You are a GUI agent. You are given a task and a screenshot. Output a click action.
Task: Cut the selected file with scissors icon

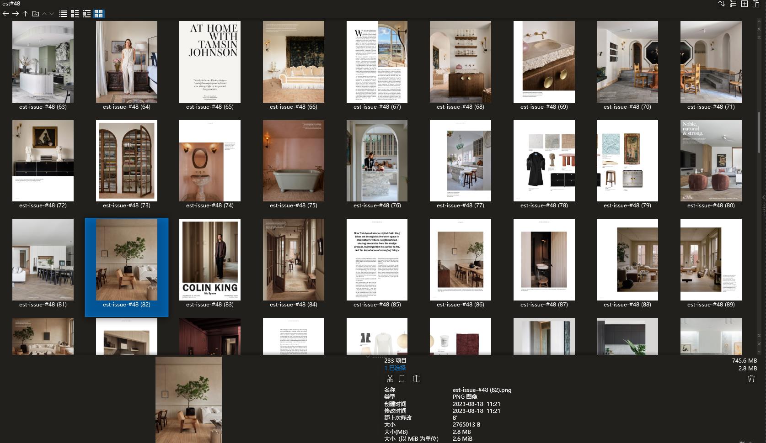[390, 379]
